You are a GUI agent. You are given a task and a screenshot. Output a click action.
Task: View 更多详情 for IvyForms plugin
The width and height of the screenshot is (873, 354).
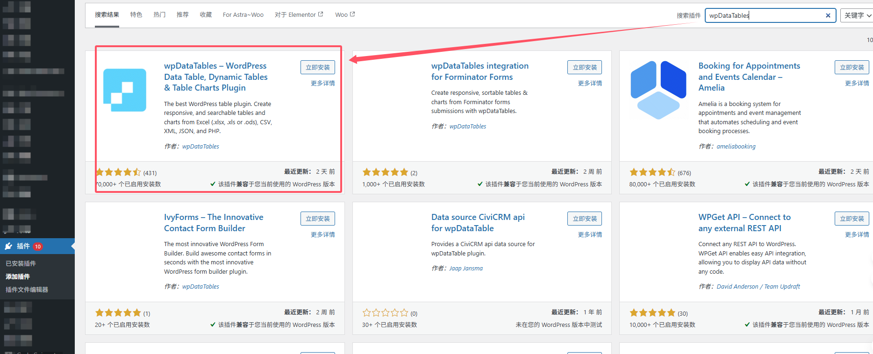pos(323,234)
